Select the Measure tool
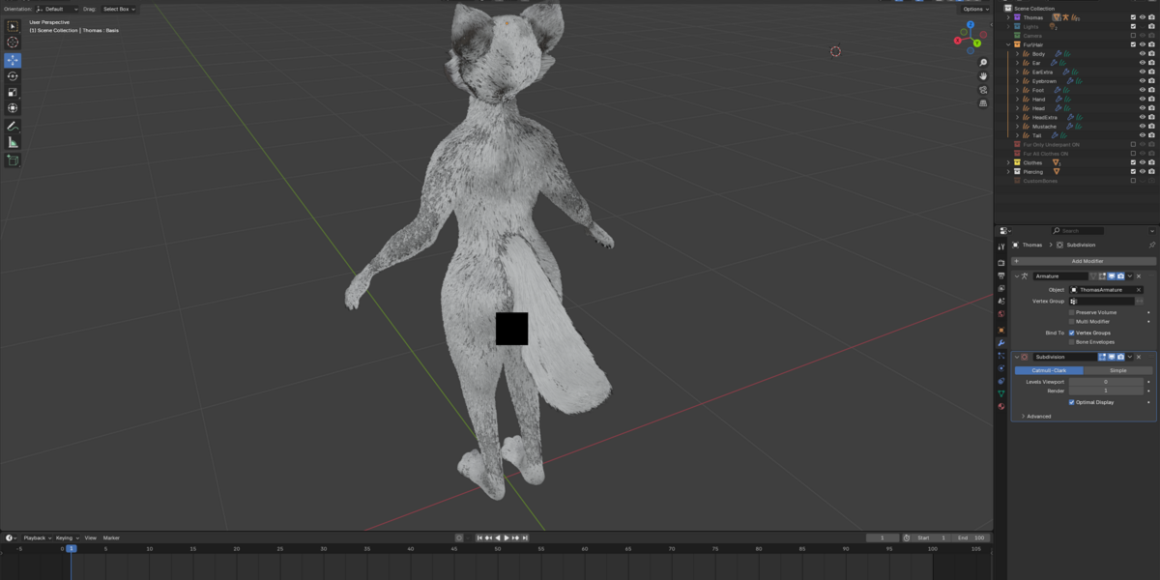1160x580 pixels. 13,142
